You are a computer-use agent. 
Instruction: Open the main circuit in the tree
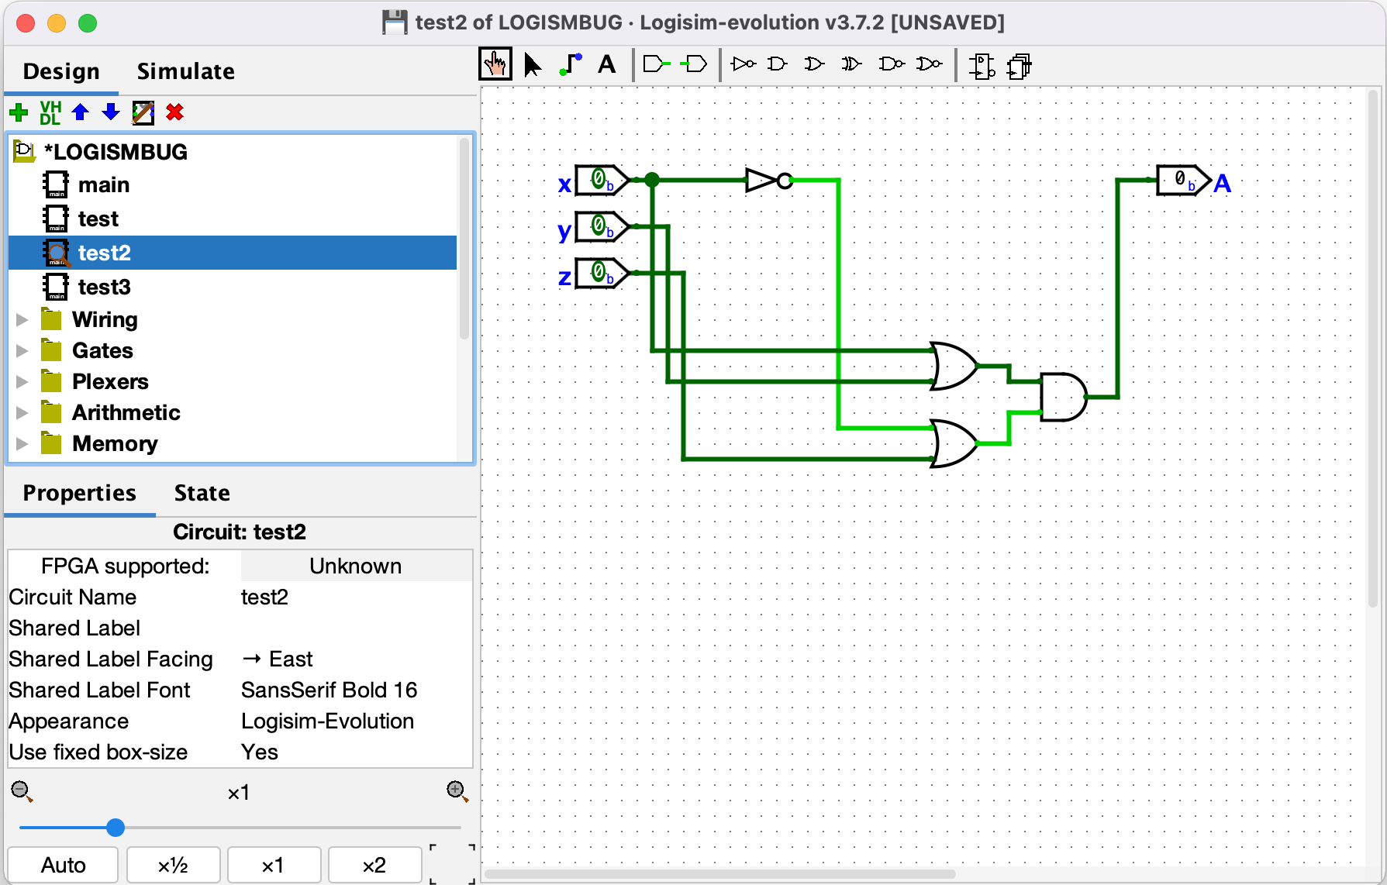(x=105, y=184)
